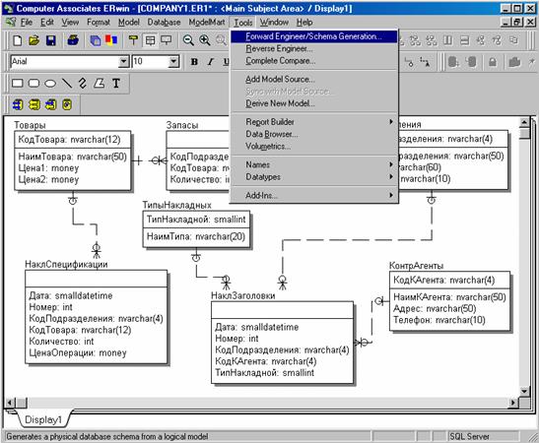Open the font size 10 dropdown
This screenshot has height=443, width=539.
[174, 62]
